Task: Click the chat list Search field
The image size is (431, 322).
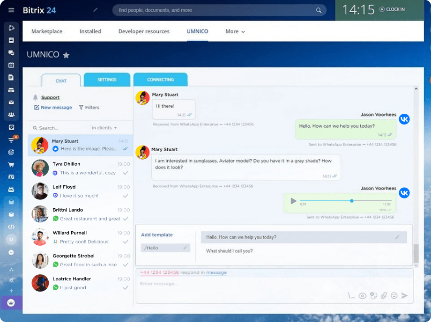Action: click(x=60, y=128)
